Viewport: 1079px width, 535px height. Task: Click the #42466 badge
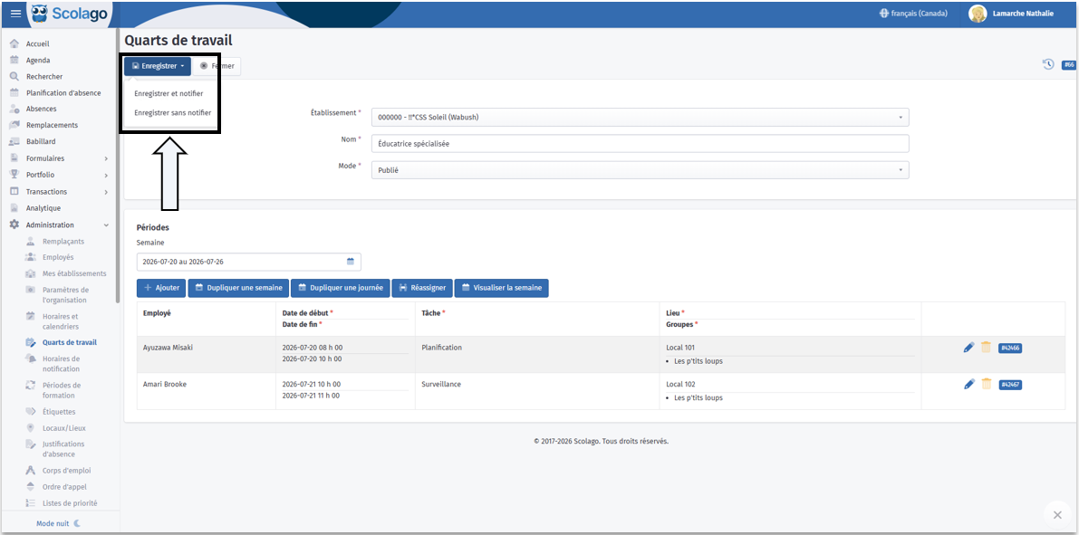pyautogui.click(x=1009, y=348)
